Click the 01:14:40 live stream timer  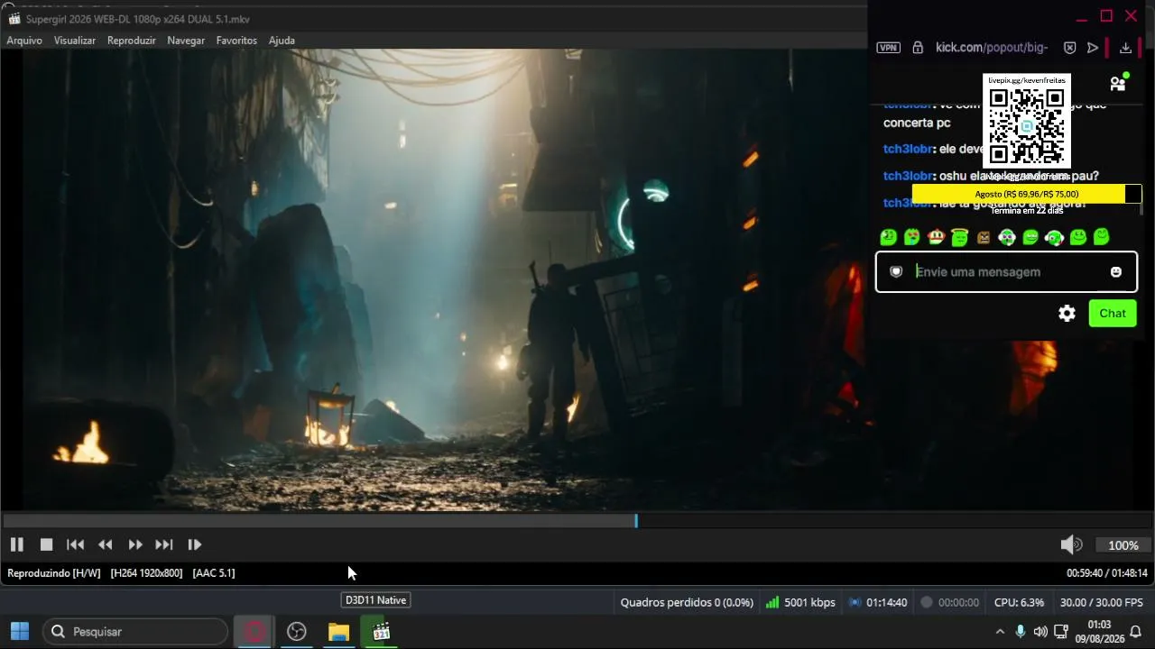[x=887, y=602]
